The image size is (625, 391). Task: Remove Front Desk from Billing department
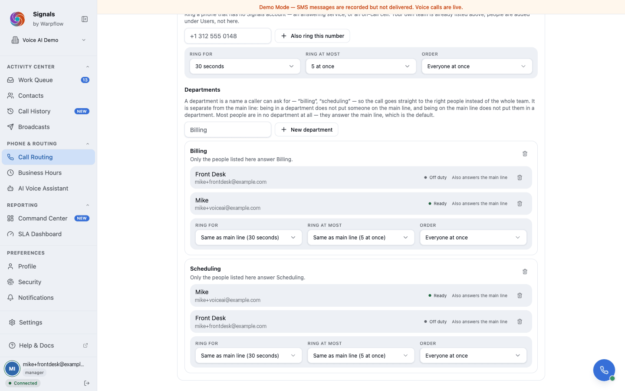520,178
